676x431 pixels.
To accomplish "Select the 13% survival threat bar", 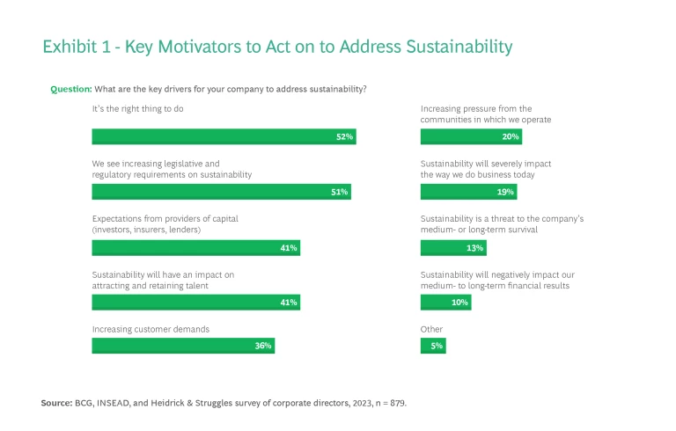I will coord(452,248).
